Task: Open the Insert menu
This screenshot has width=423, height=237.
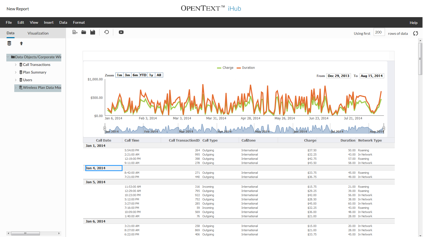Action: click(49, 22)
